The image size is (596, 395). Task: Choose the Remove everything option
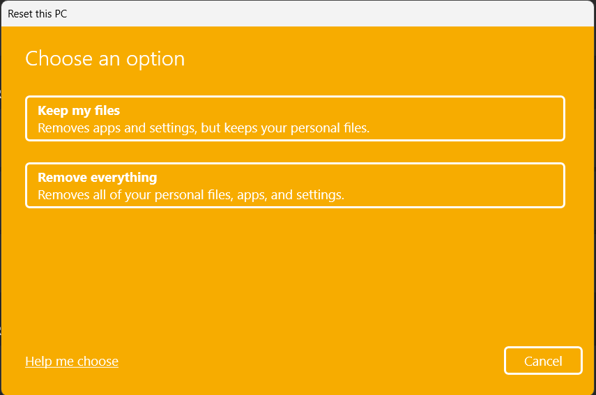295,185
